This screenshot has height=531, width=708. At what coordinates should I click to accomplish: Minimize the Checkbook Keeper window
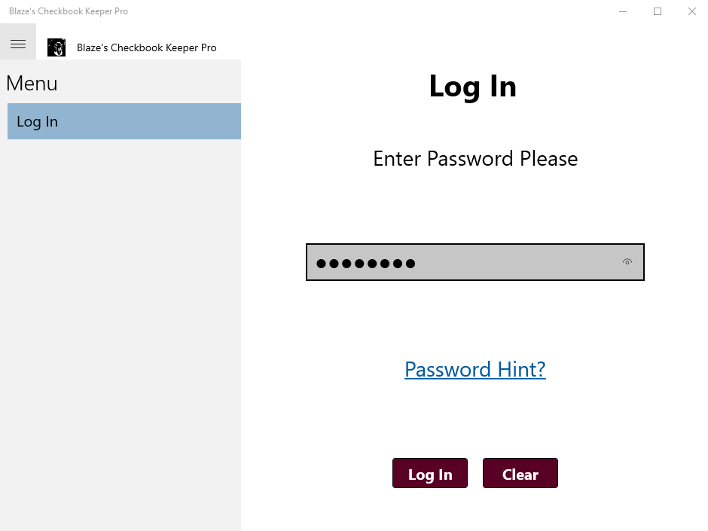point(623,11)
